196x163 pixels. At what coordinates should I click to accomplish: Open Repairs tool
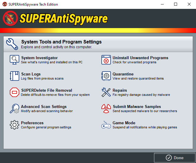tap(120, 90)
